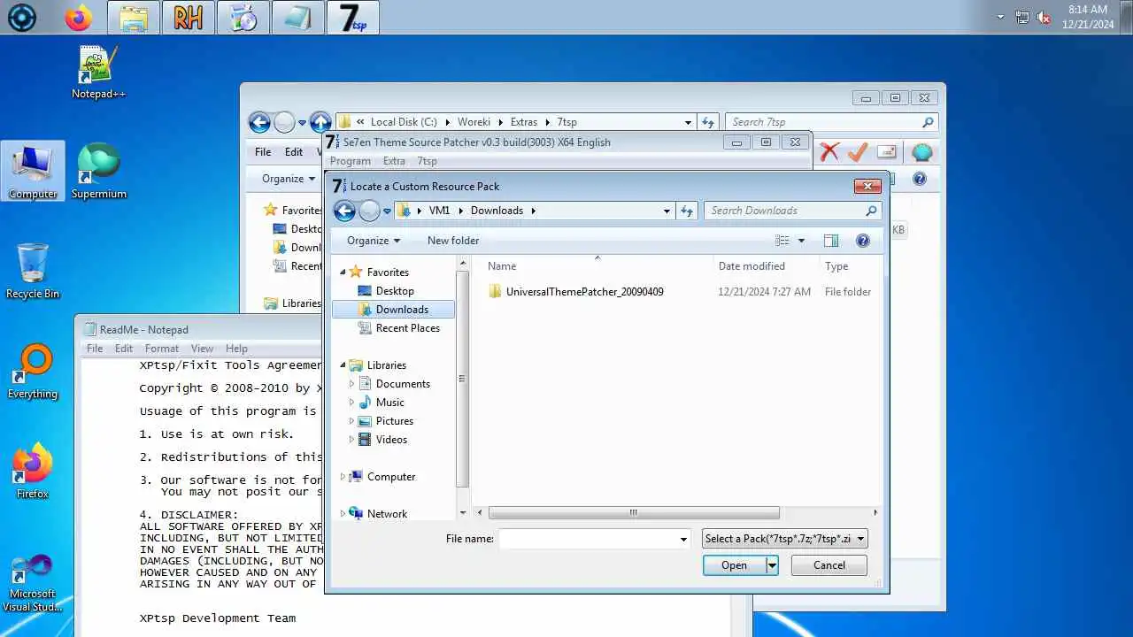Collapse the Libraries tree group
The image size is (1133, 637).
[x=343, y=365]
